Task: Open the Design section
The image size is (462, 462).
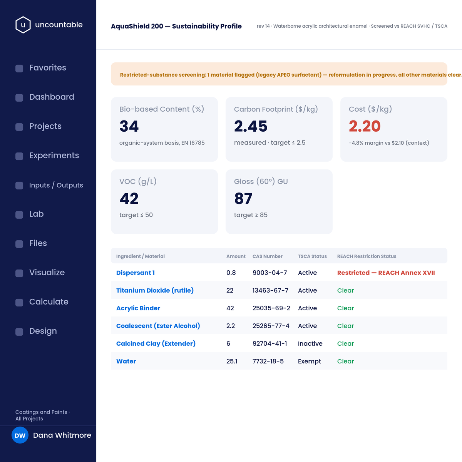Action: pyautogui.click(x=43, y=331)
